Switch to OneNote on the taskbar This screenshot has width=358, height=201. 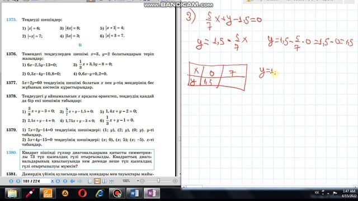pos(152,194)
